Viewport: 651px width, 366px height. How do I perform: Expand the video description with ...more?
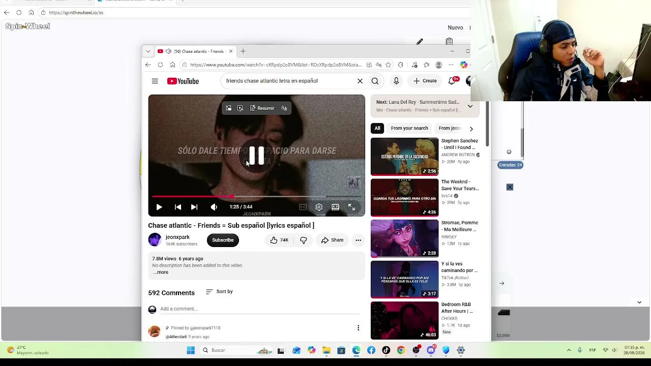click(161, 272)
